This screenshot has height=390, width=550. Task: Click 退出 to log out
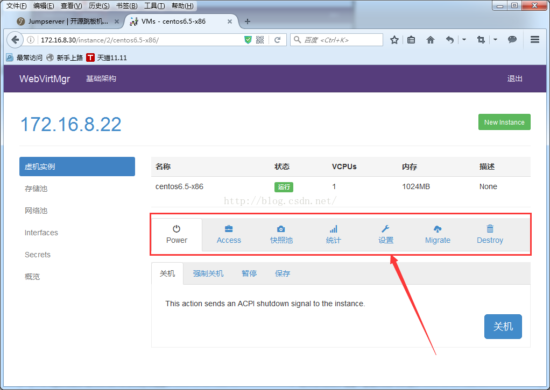[x=514, y=78]
